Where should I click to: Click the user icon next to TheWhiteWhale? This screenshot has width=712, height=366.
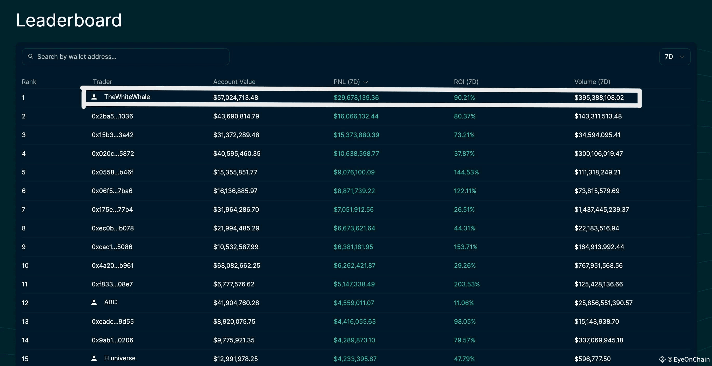94,97
